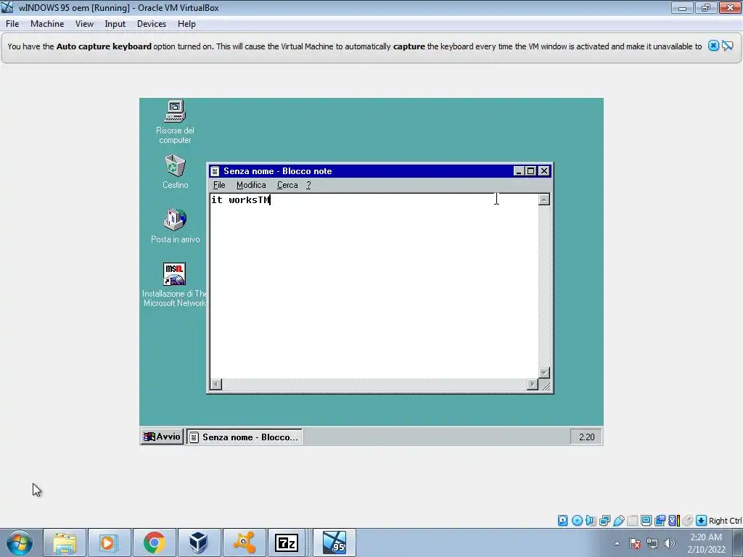
Task: Click the Notepad resize grip corner
Action: [545, 384]
